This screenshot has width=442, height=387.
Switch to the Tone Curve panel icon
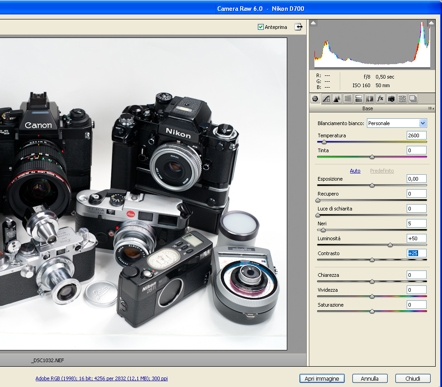point(326,99)
